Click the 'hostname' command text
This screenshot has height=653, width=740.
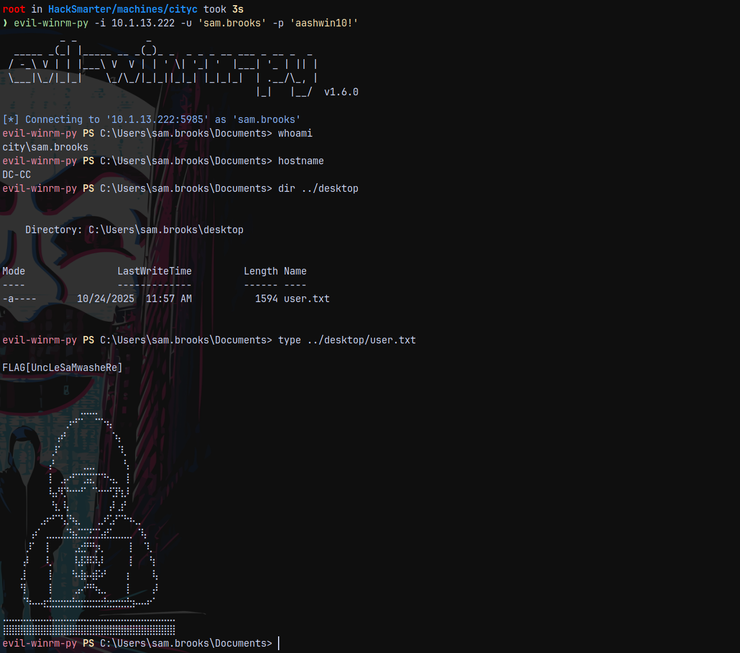pos(300,161)
